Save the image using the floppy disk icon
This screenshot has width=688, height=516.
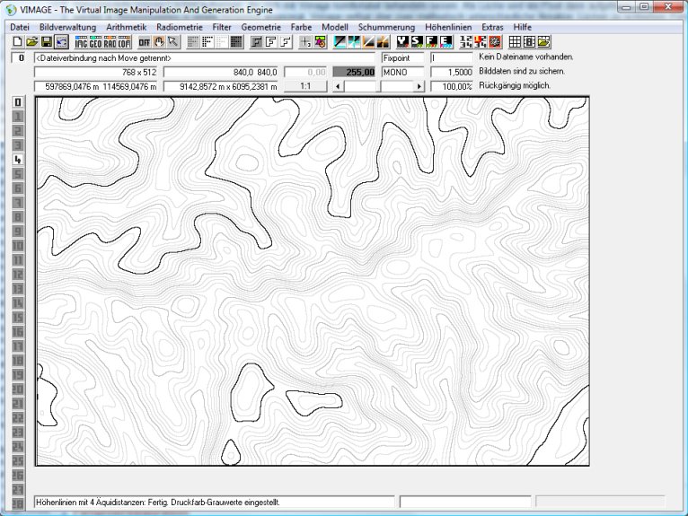pos(47,42)
